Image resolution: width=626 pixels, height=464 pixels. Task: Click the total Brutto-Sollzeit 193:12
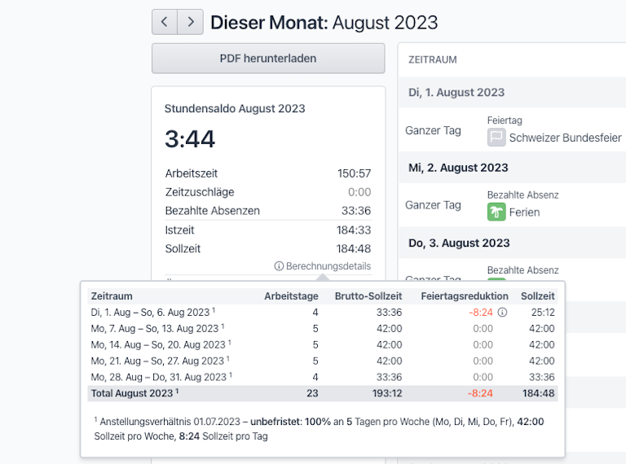pyautogui.click(x=387, y=393)
